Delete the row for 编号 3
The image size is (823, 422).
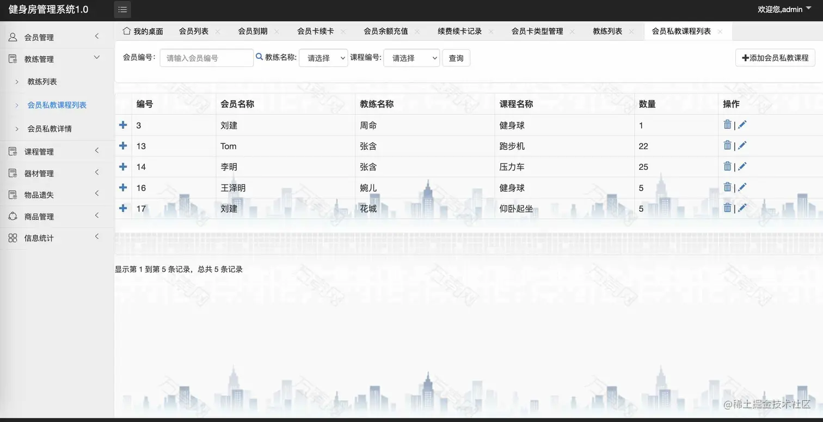coord(727,125)
